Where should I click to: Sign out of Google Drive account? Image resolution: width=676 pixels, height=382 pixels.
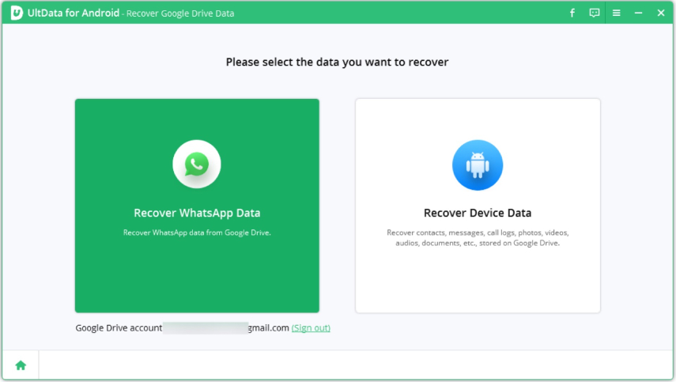pyautogui.click(x=311, y=327)
